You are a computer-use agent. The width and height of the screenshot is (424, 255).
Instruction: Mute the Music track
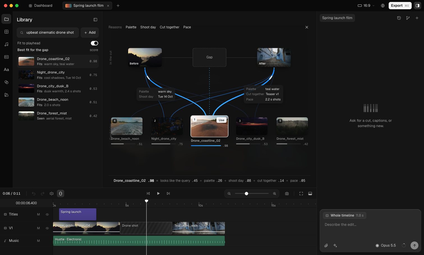pos(38,241)
